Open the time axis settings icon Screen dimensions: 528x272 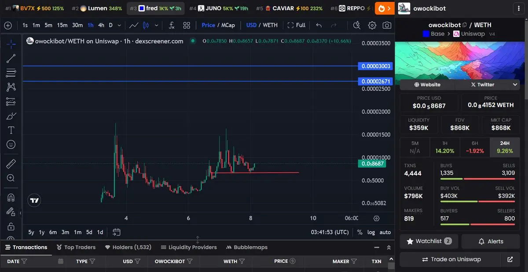(376, 218)
